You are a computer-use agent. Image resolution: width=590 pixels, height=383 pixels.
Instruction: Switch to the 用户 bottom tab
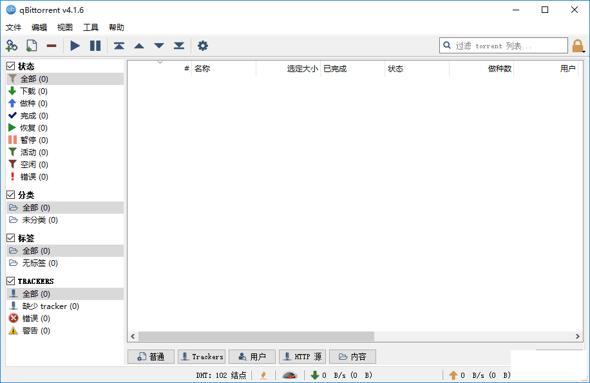coord(252,357)
